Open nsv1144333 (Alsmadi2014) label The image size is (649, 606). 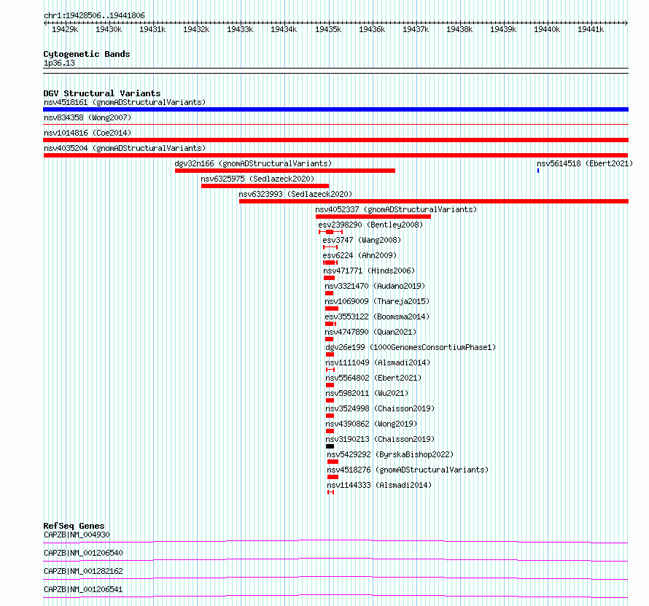(x=379, y=485)
